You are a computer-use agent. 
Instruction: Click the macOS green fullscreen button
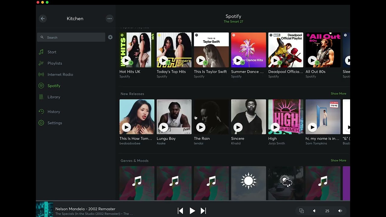[47, 2]
